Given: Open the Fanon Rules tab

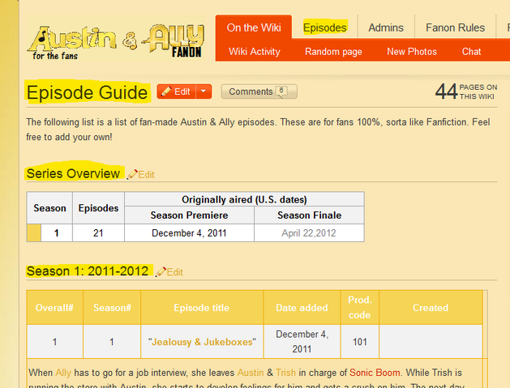Looking at the screenshot, I should tap(455, 28).
